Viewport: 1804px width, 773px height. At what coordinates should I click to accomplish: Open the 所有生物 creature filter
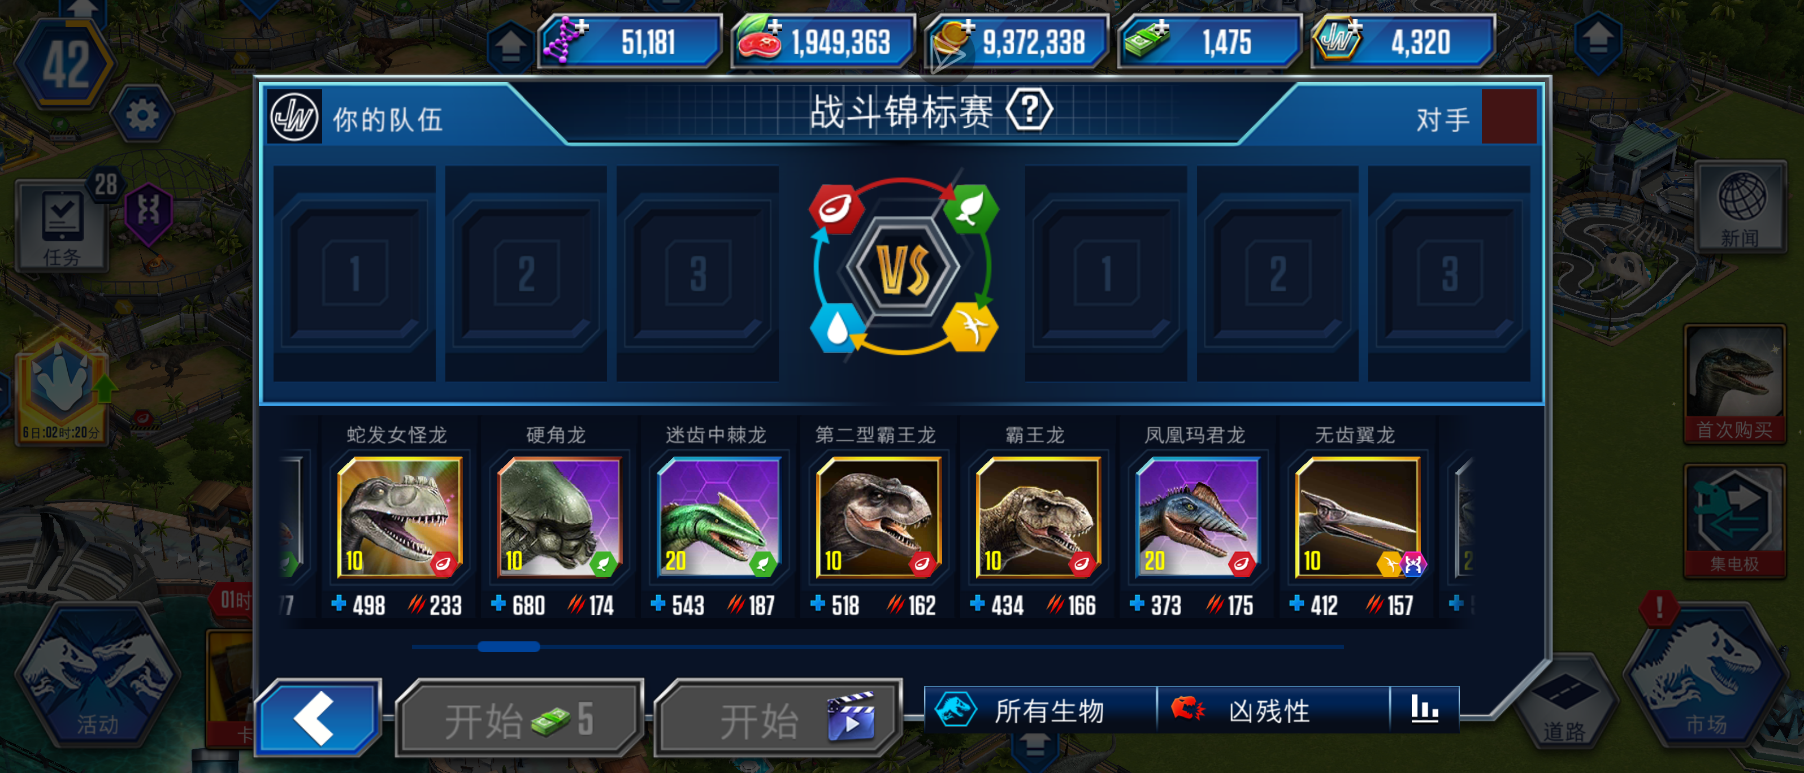pyautogui.click(x=1040, y=709)
